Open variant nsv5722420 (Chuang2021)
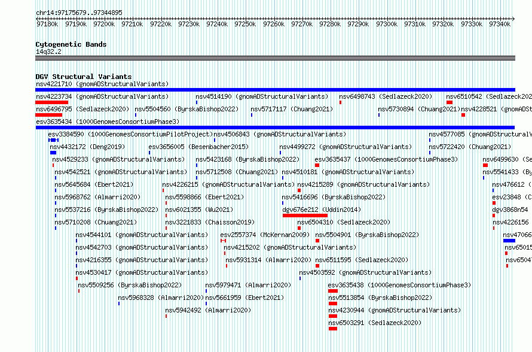The height and width of the screenshot is (352, 532). click(x=470, y=147)
